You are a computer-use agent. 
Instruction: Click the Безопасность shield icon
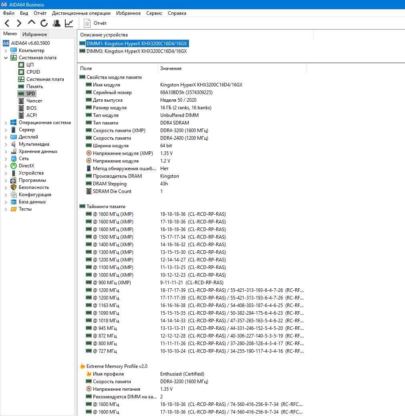(14, 187)
